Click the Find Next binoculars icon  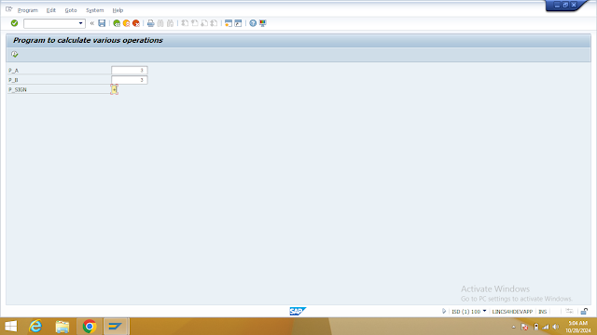click(170, 23)
